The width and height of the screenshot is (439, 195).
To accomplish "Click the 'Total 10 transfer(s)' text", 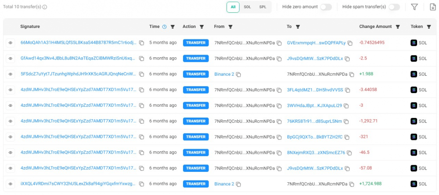I will point(22,7).
